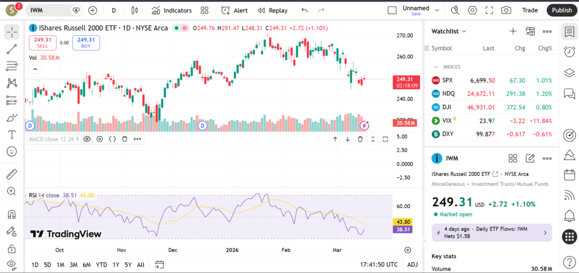579x273 pixels.
Task: Click the BUY 249.31 button
Action: coord(86,42)
